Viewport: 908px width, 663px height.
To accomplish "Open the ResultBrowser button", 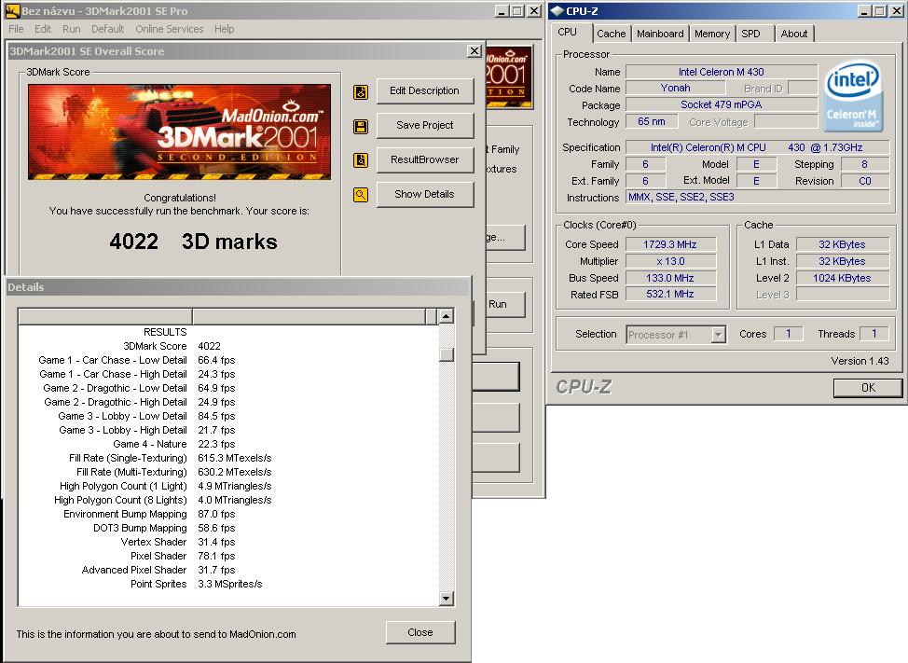I will (425, 159).
